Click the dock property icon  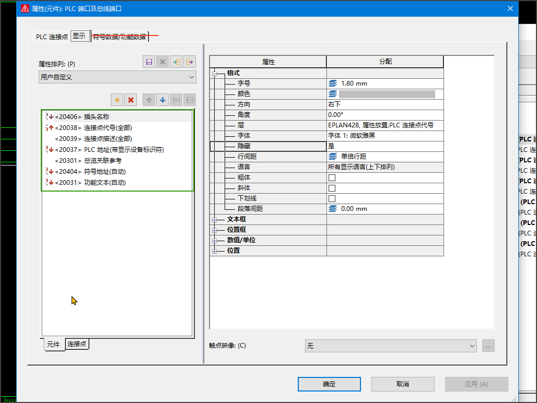[x=176, y=100]
